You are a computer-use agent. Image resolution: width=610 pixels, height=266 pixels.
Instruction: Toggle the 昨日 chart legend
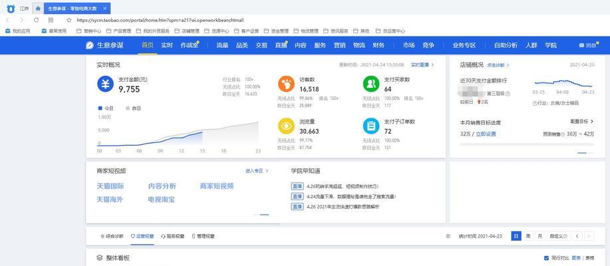coord(134,108)
